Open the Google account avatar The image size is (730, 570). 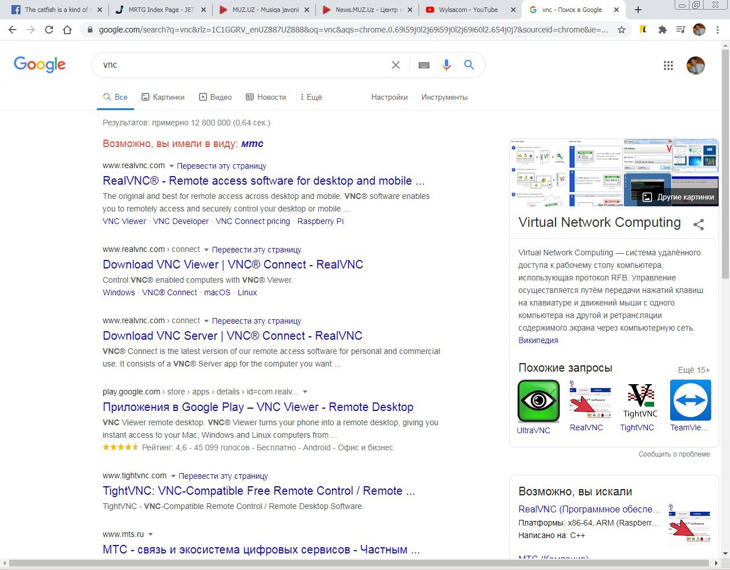[x=696, y=66]
